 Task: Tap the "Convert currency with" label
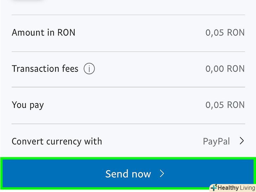coord(57,141)
